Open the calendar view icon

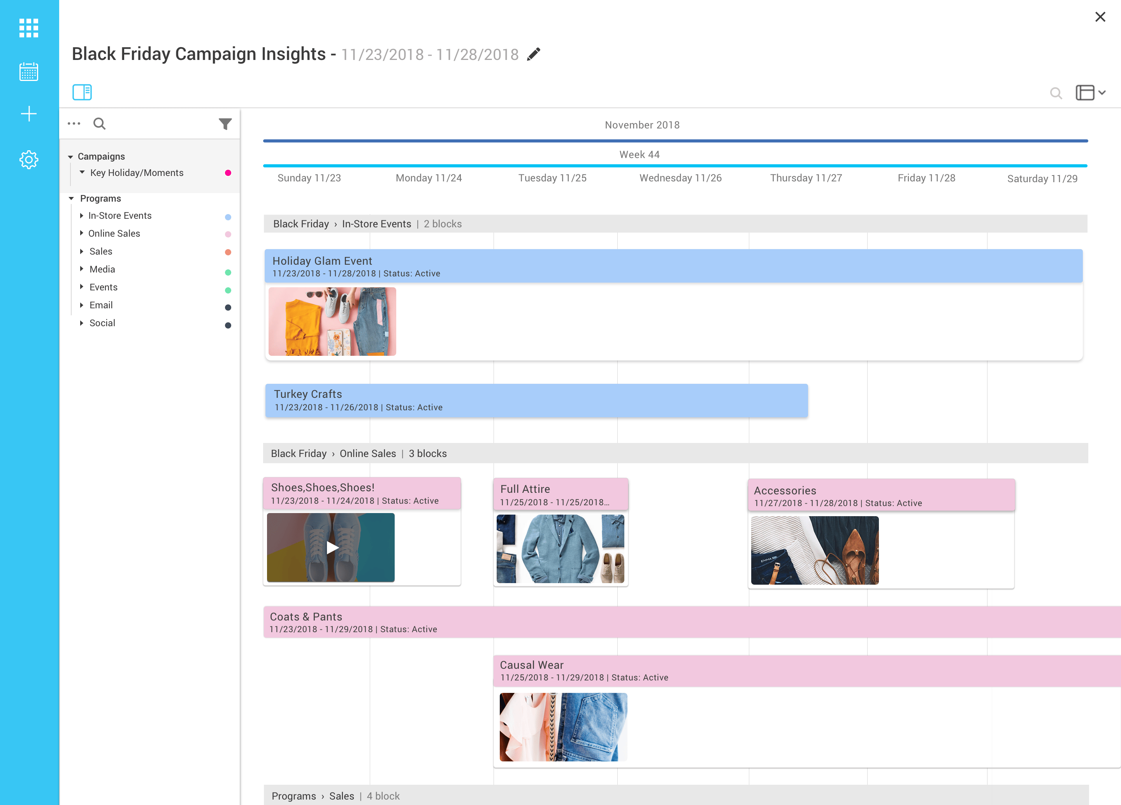pos(29,72)
